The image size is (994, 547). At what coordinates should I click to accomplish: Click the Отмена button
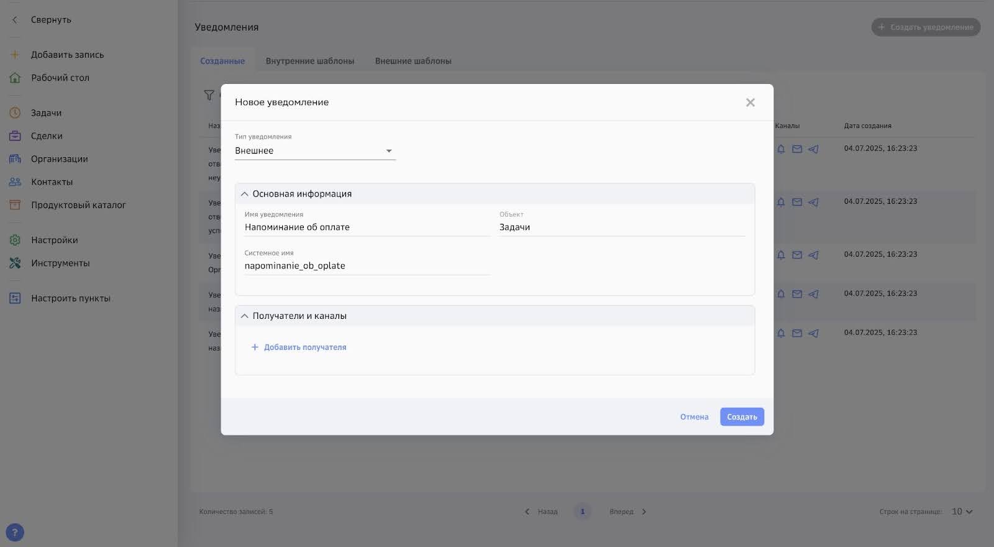694,417
